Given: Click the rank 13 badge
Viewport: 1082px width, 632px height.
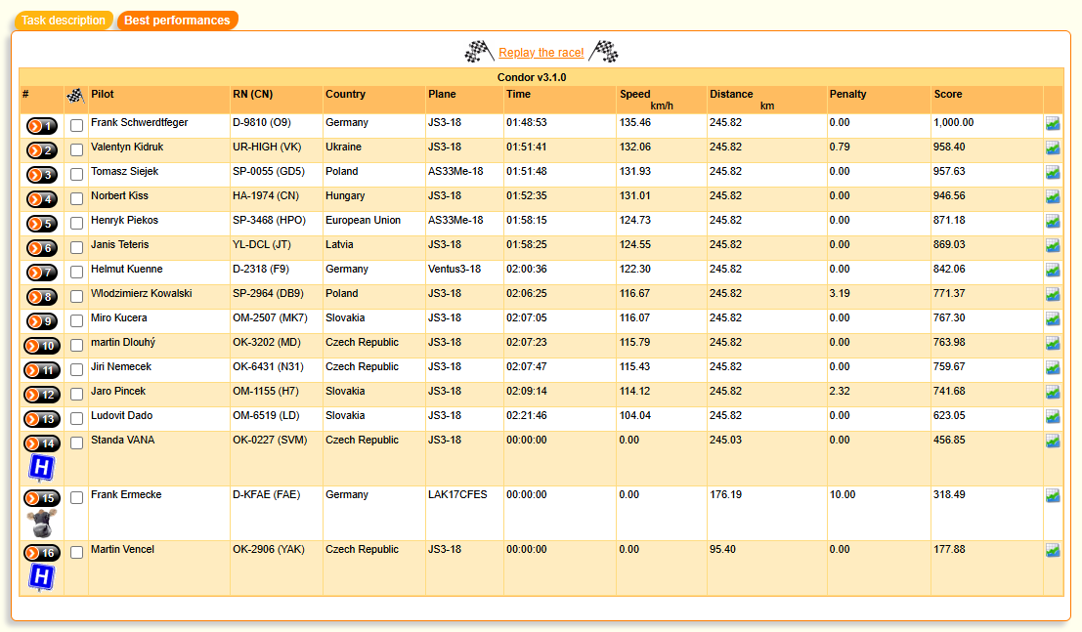Looking at the screenshot, I should click(x=41, y=419).
